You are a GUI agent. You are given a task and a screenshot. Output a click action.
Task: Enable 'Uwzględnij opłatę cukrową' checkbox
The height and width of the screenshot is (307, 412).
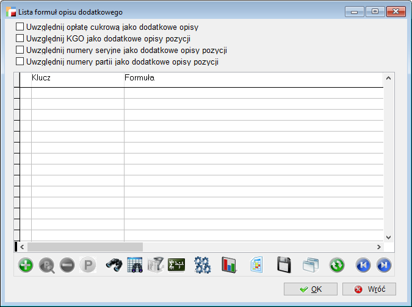(x=20, y=27)
